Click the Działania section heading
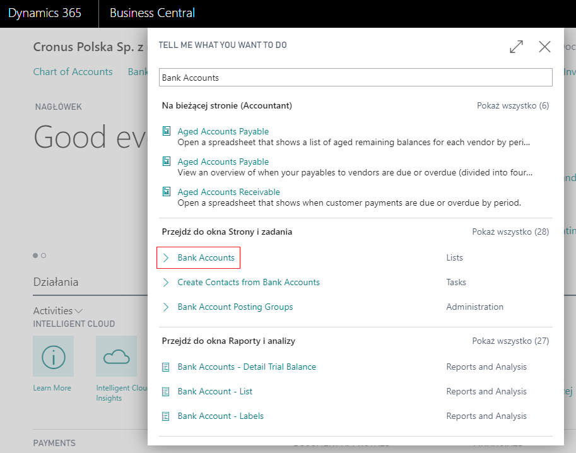The height and width of the screenshot is (453, 576). (56, 282)
